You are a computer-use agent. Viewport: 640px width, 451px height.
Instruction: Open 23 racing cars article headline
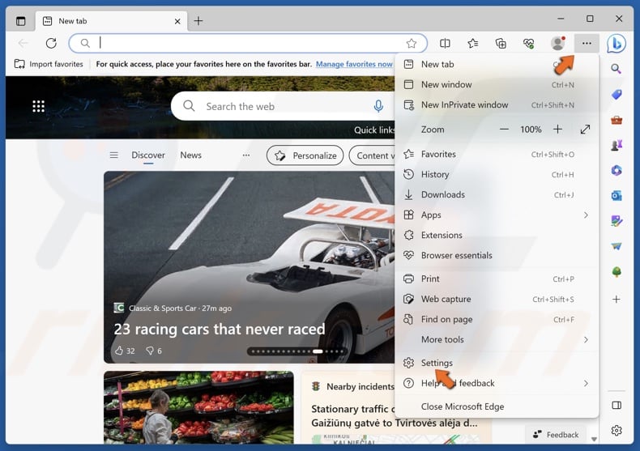[x=220, y=329]
